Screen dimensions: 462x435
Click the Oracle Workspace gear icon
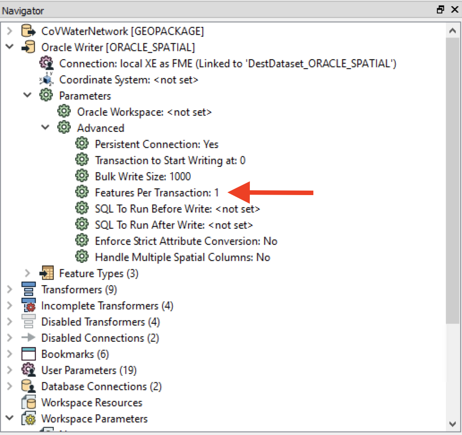click(x=64, y=112)
